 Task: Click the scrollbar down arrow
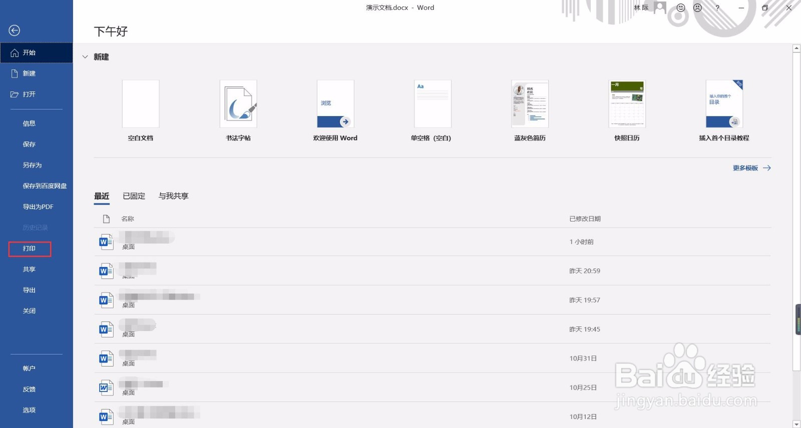coord(796,424)
